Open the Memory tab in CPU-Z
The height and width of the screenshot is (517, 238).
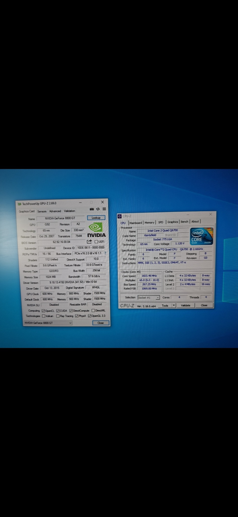coord(149,223)
